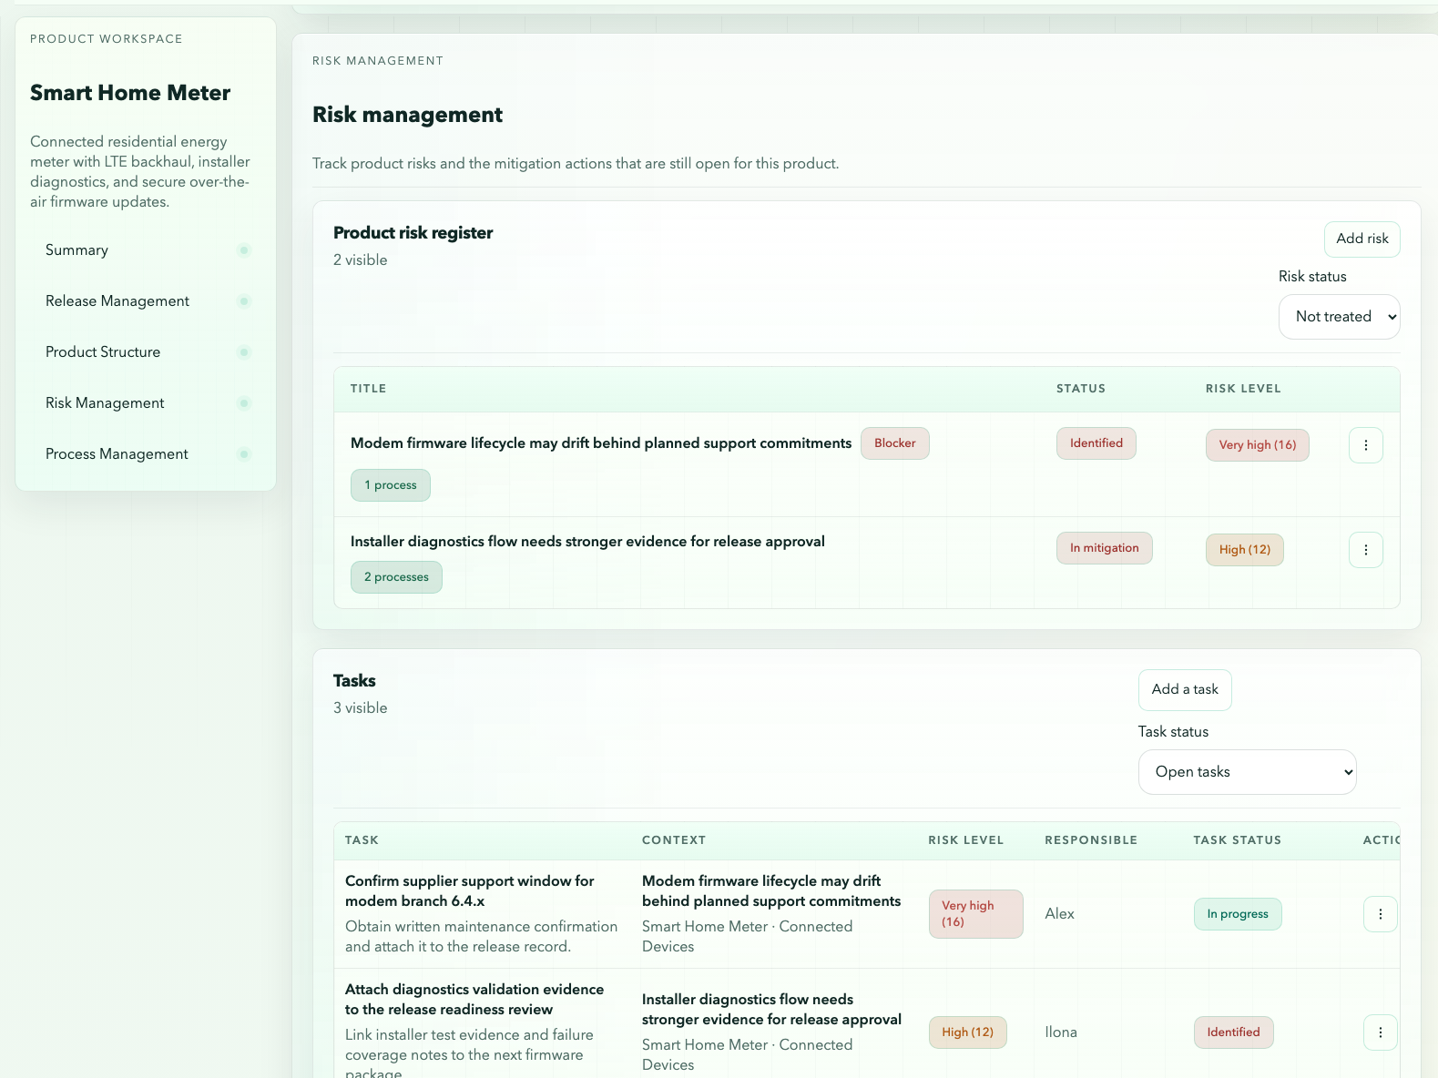
Task: Click the 3 visible count label
Action: pos(360,708)
